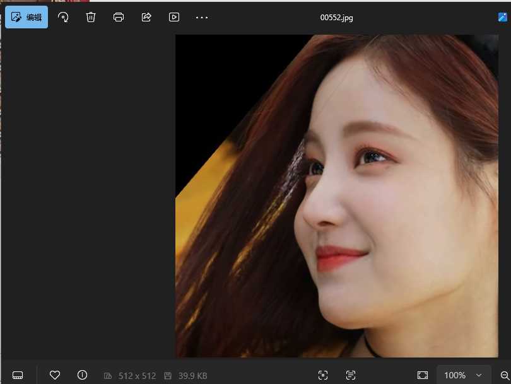Zoom out using the magnifier minus icon
The height and width of the screenshot is (384, 511).
[x=505, y=376]
